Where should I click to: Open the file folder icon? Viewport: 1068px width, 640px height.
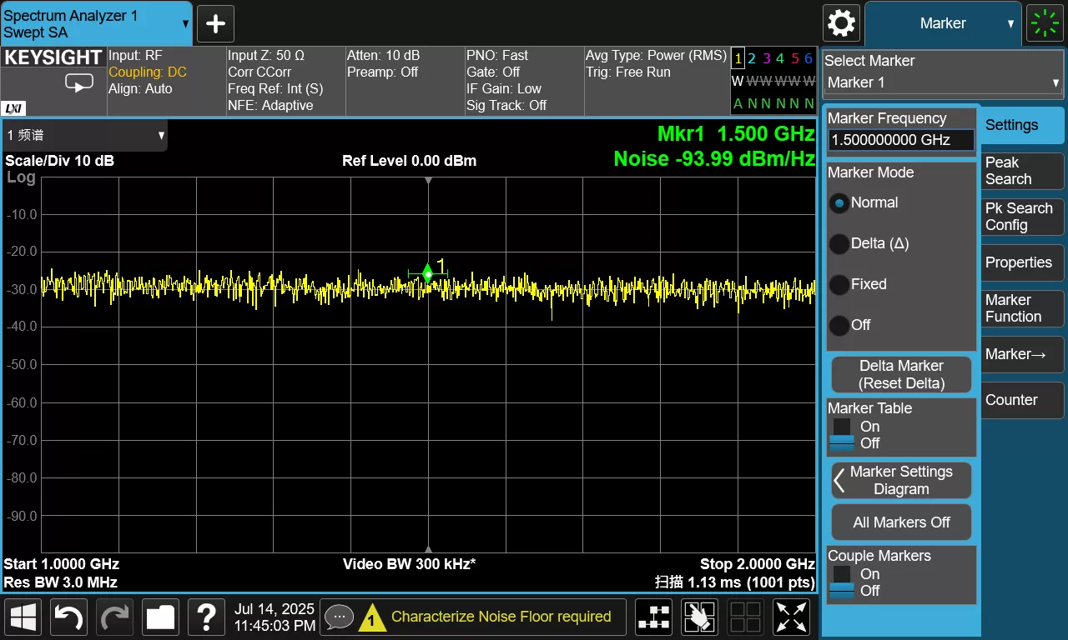click(160, 617)
